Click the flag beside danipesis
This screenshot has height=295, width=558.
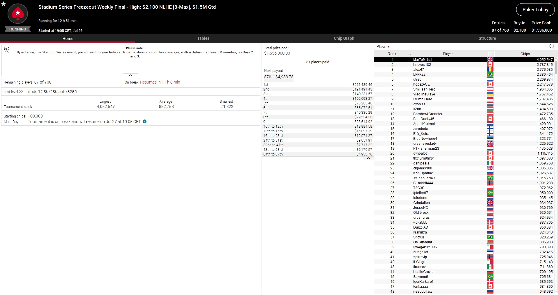490,163
